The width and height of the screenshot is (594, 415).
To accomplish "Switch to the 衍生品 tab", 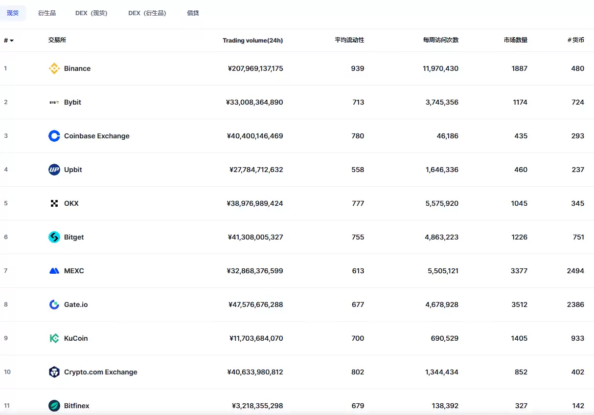I will [47, 13].
